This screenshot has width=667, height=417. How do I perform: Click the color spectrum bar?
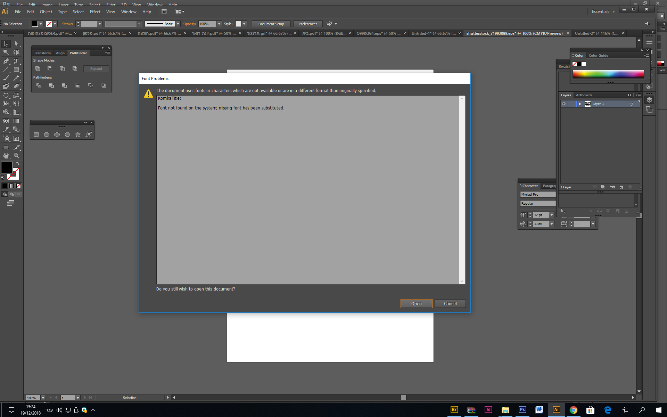tap(608, 74)
